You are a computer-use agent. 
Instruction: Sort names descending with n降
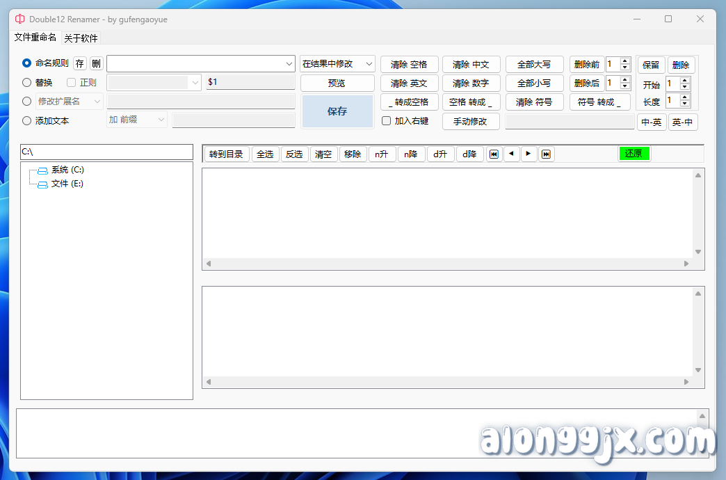411,154
